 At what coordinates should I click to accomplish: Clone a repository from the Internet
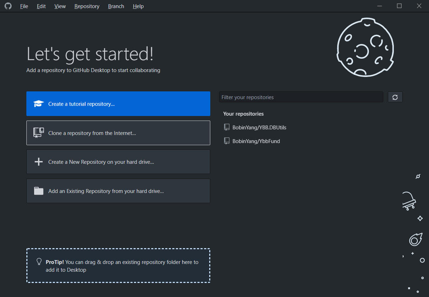[x=118, y=133]
